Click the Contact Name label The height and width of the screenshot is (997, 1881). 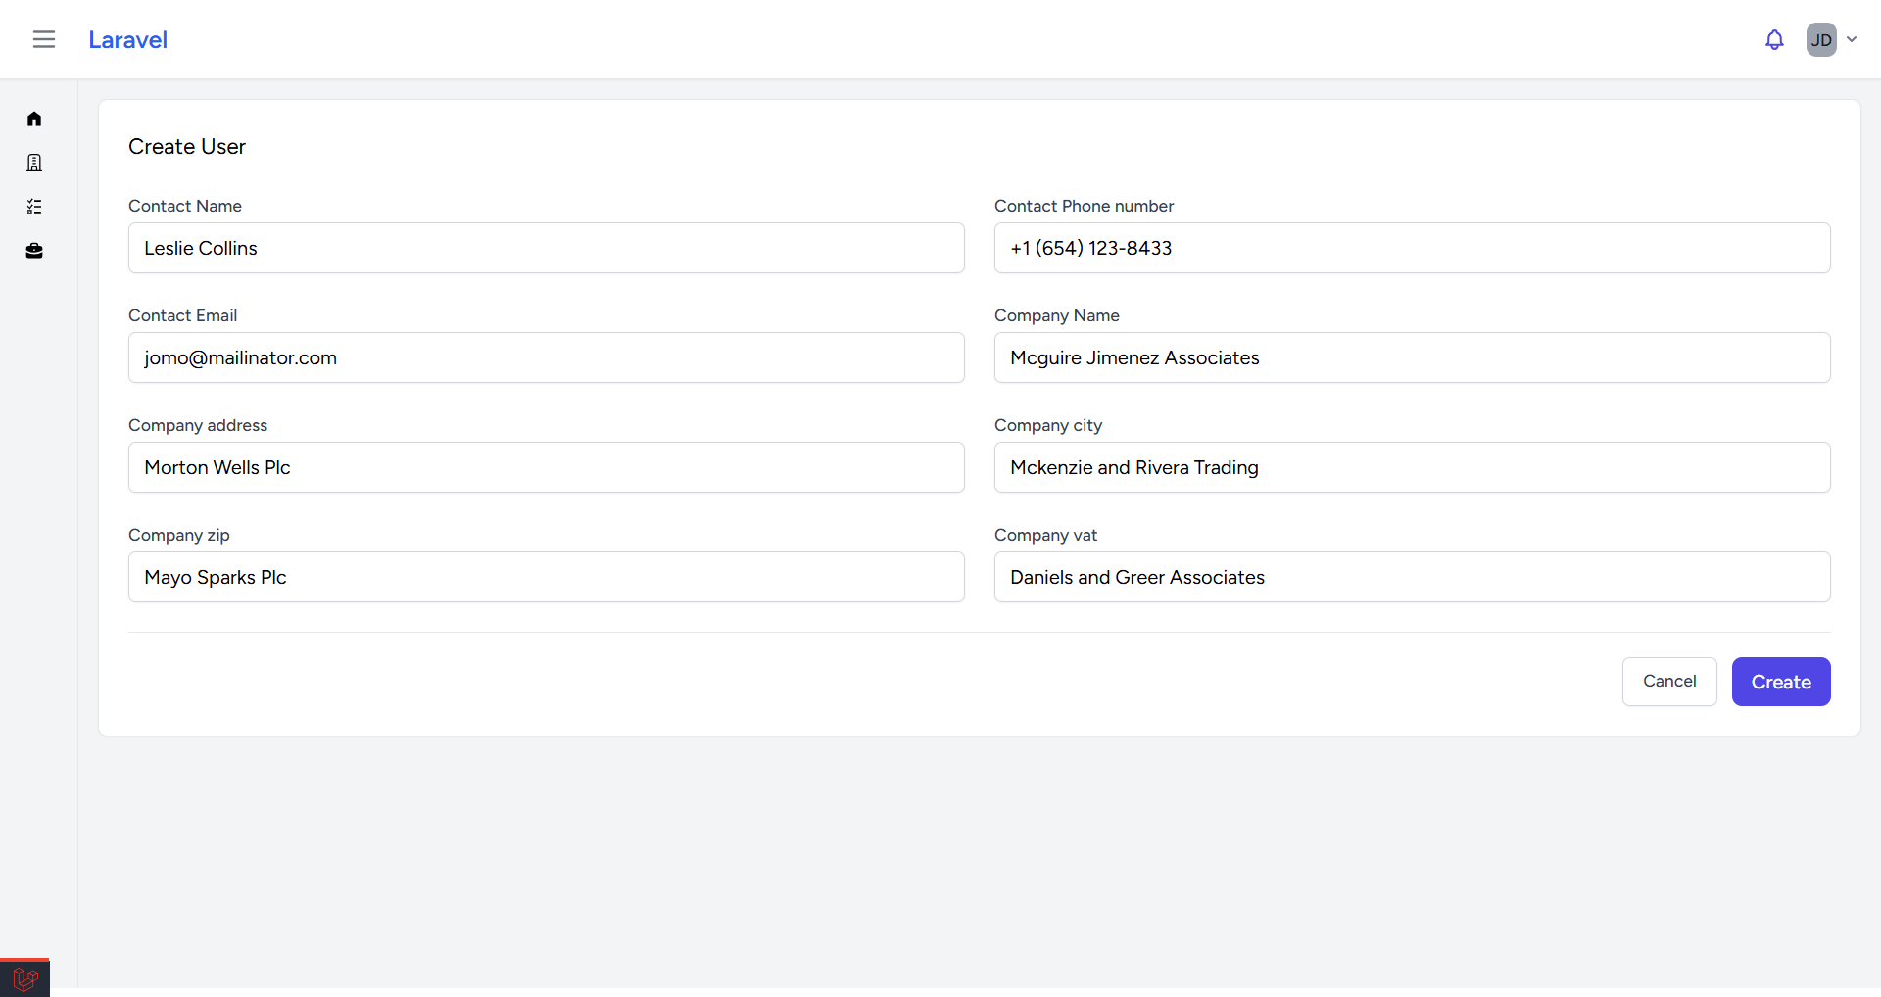(x=185, y=206)
